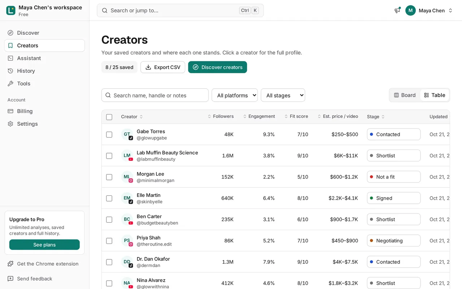Click the Get the Chrome extension icon
The image size is (462, 289).
tap(10, 264)
